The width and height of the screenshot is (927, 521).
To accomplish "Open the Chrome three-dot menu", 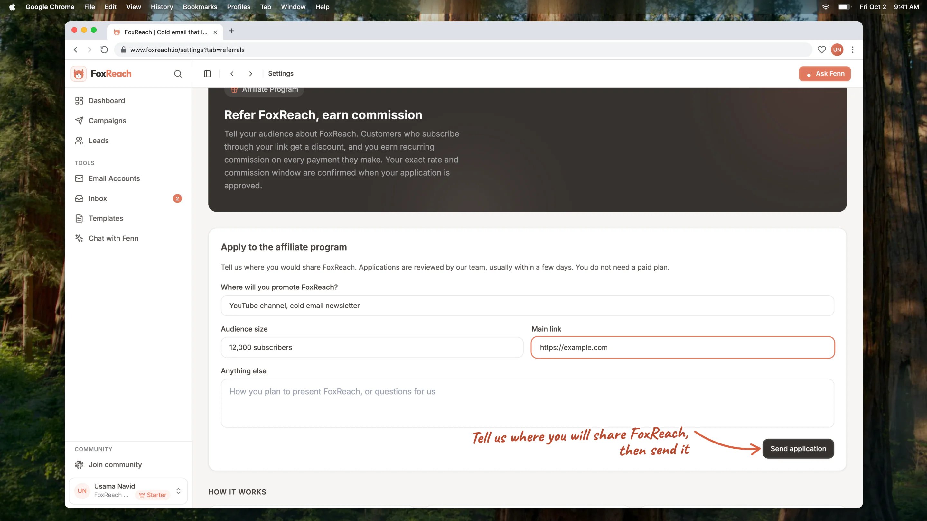I will pos(853,50).
